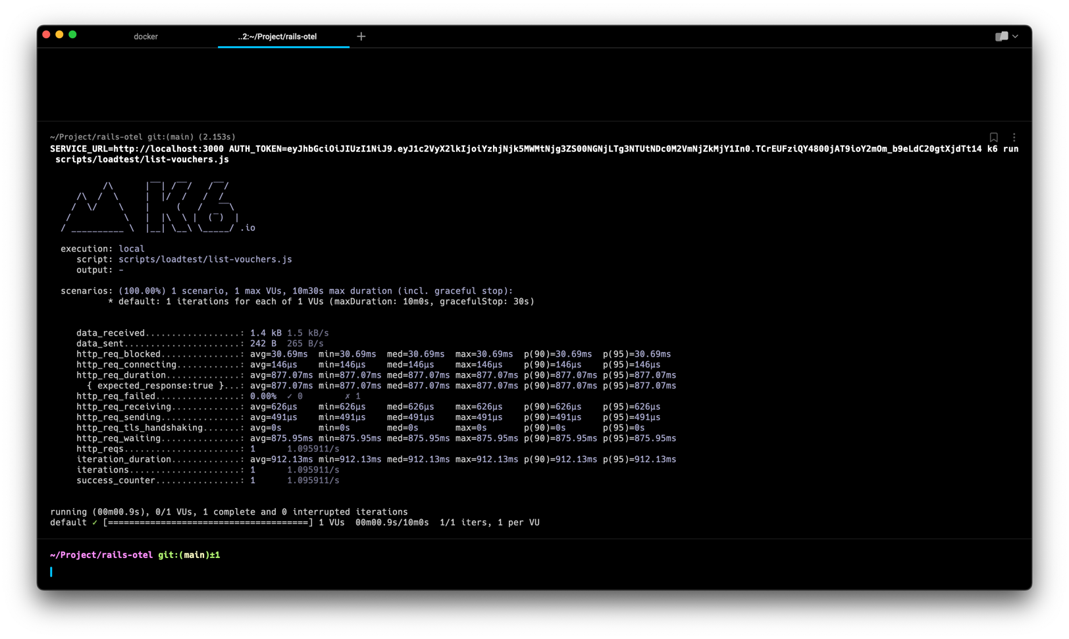Select the http_req_duration statistics row

[362, 374]
